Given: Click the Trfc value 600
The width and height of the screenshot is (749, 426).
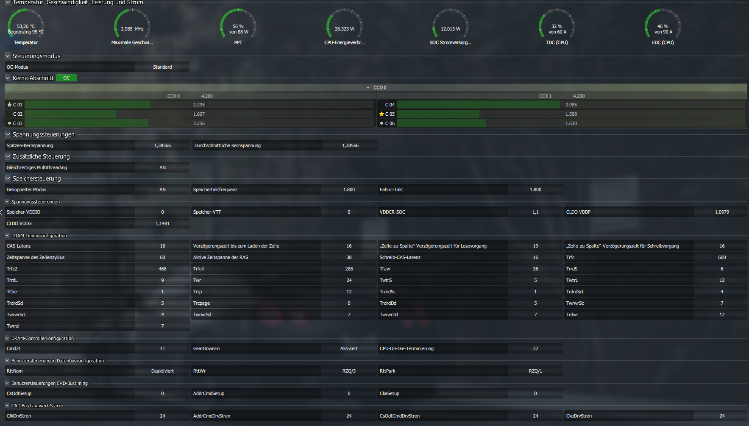Looking at the screenshot, I should click(722, 257).
